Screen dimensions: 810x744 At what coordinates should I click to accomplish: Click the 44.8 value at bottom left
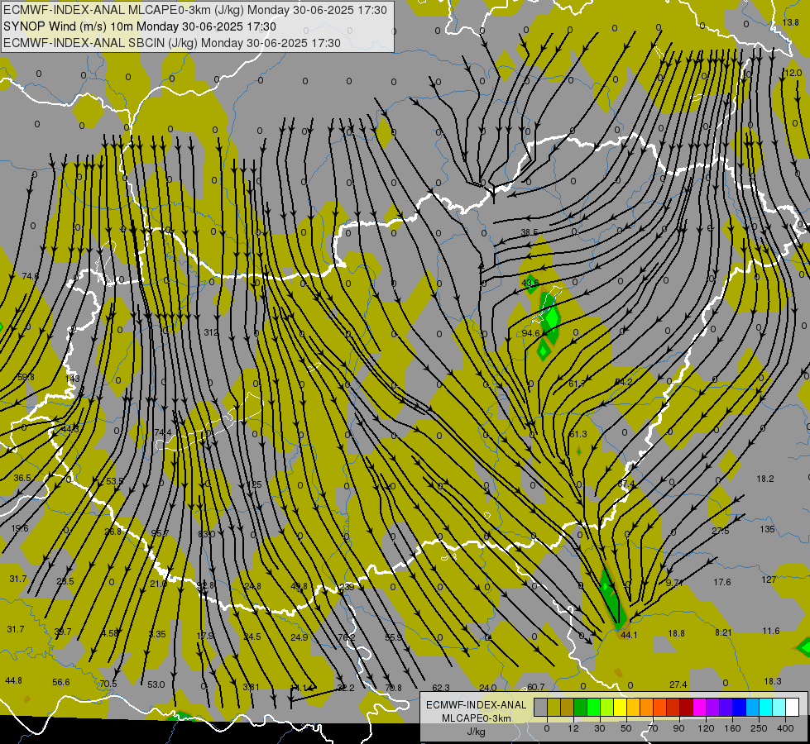13,680
